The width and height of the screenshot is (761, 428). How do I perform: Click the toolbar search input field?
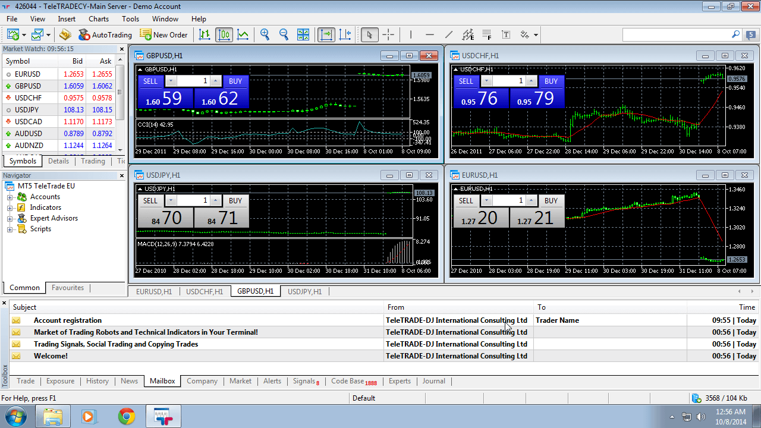(x=676, y=34)
